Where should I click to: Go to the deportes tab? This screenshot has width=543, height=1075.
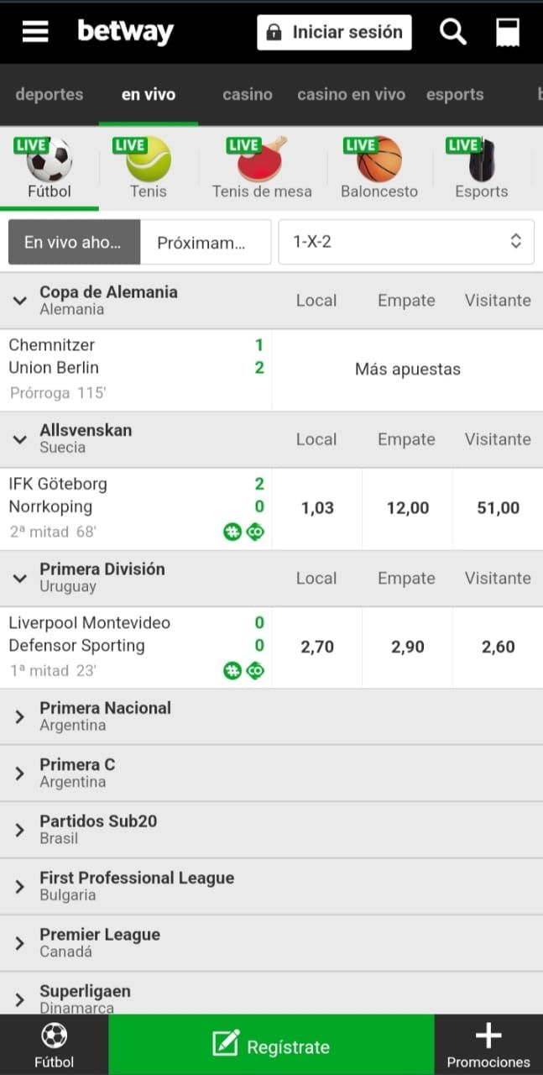50,94
